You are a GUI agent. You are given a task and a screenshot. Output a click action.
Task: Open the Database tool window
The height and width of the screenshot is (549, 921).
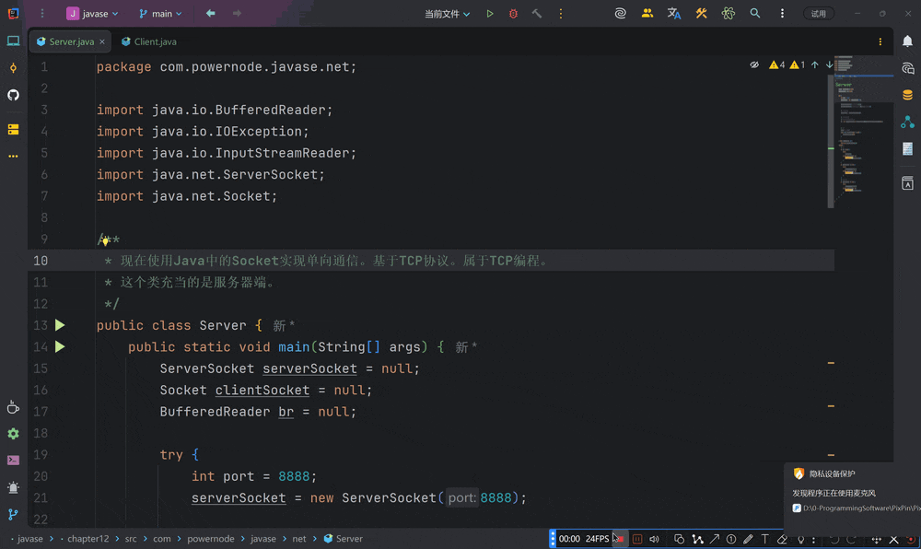point(907,95)
